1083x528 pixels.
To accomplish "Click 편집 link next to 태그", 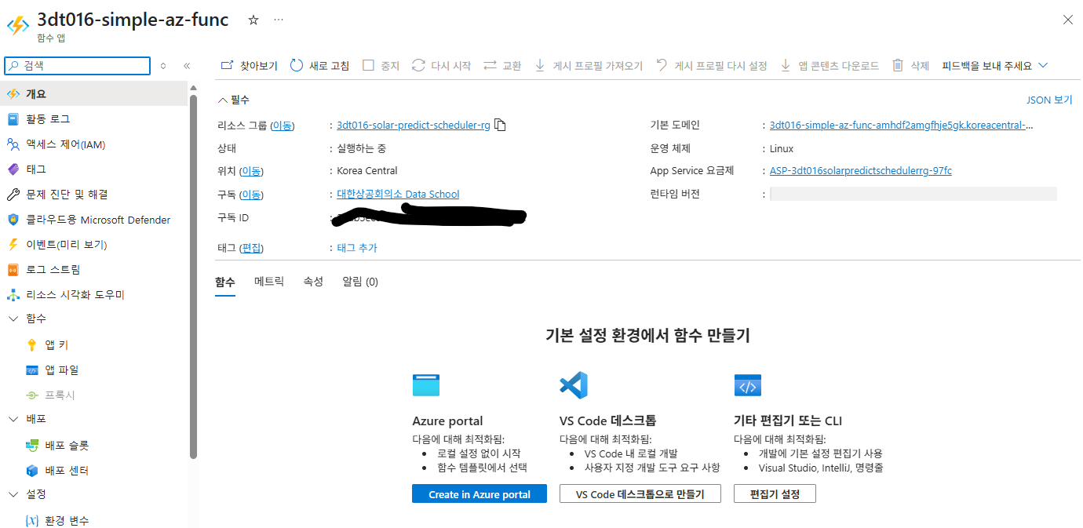I will click(x=251, y=248).
